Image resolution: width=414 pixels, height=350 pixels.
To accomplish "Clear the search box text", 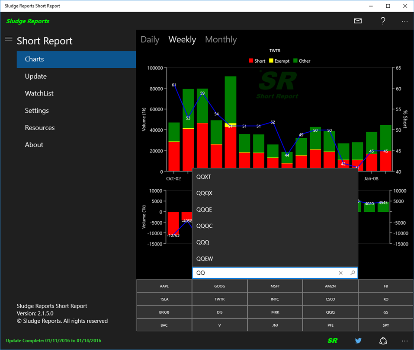I will [x=340, y=273].
